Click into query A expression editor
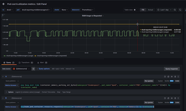Image resolution: width=186 pixels, height=111 pixels. tap(100, 86)
